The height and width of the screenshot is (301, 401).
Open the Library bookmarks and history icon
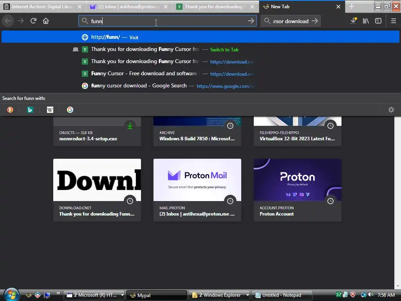pyautogui.click(x=366, y=21)
